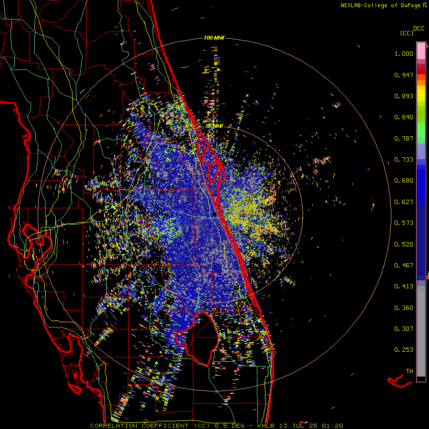This screenshot has width=429, height=429.
Task: Select the 0.307 scale value
Action: click(x=404, y=329)
